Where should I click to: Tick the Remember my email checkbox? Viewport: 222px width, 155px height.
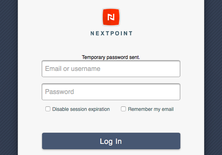pos(123,109)
